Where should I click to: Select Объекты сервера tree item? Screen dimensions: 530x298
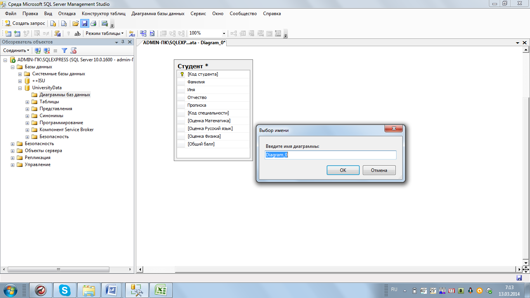[x=43, y=151]
